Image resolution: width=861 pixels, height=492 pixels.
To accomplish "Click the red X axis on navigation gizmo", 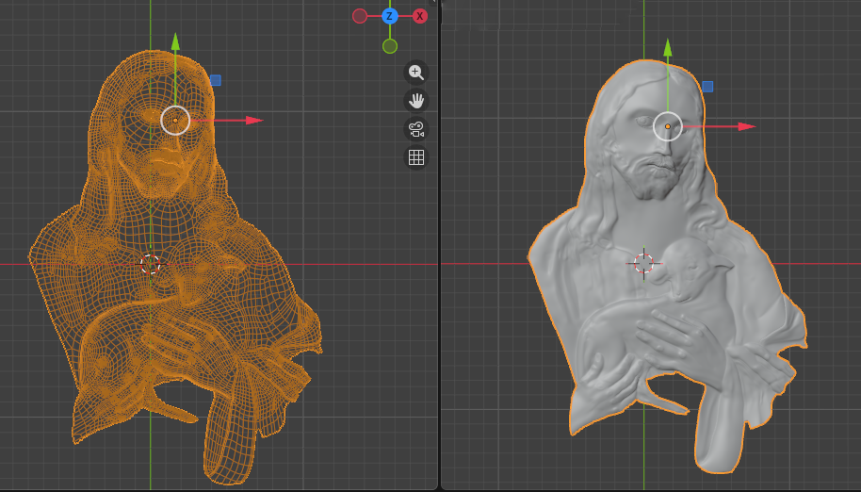I will 420,16.
